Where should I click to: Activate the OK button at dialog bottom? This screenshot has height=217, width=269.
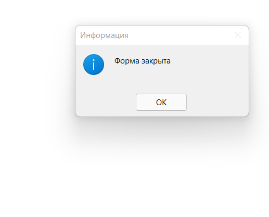161,102
